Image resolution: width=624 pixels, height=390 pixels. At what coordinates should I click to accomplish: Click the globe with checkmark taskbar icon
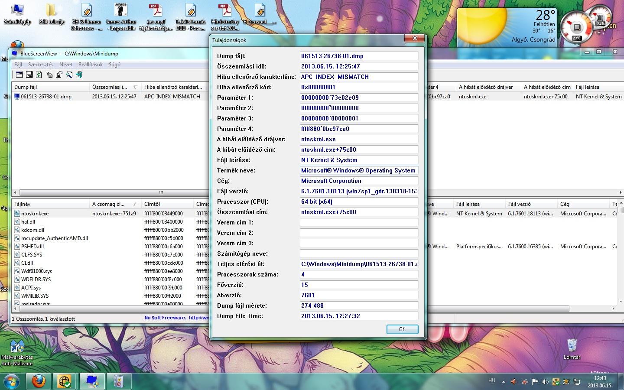click(x=65, y=381)
